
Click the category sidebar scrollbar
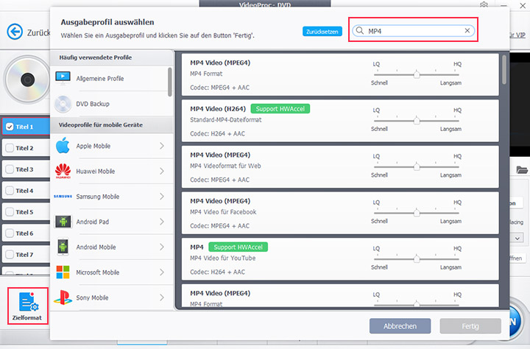tap(170, 82)
